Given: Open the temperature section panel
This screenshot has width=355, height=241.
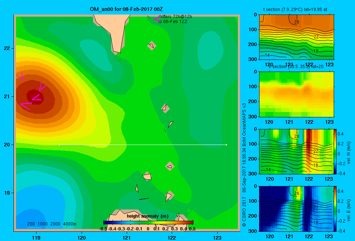Looking at the screenshot, I should click(296, 37).
